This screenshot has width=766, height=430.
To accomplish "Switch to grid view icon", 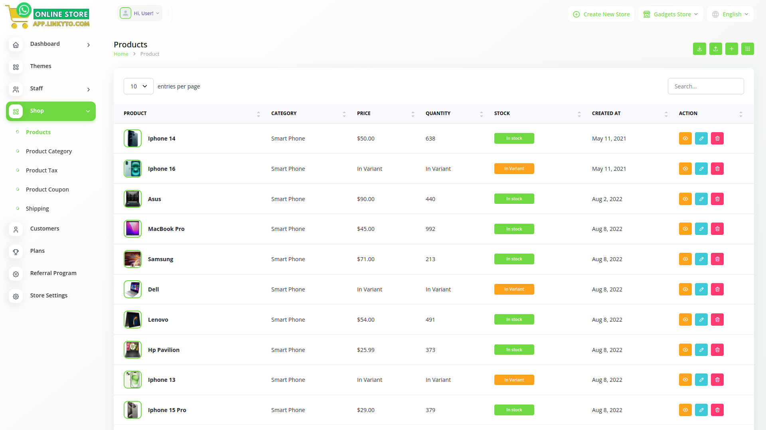I will point(747,49).
